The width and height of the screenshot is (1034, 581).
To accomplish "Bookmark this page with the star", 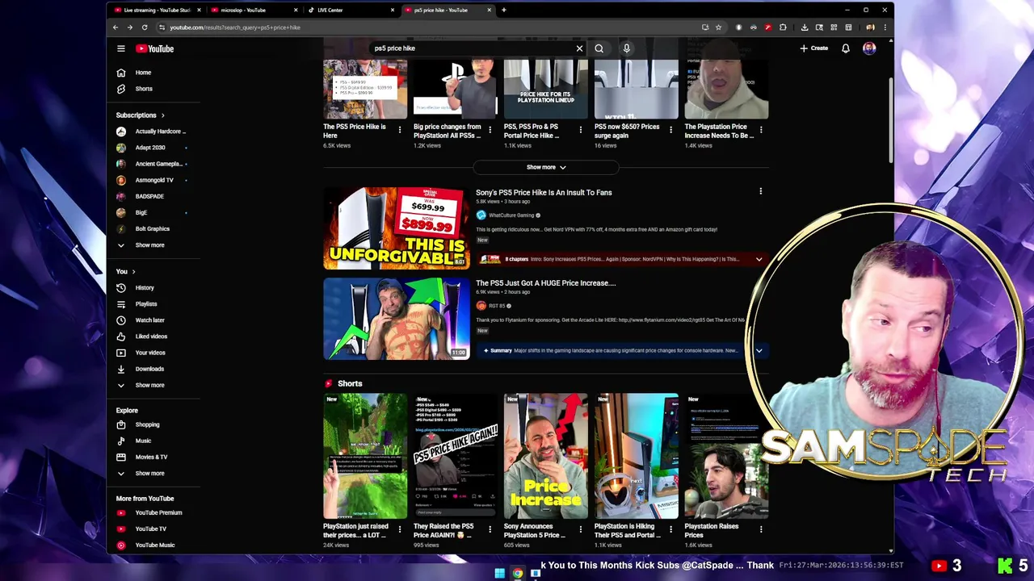I will click(718, 27).
